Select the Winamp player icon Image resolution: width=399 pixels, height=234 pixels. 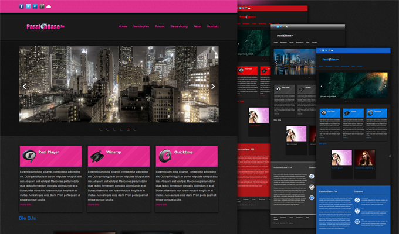(97, 156)
